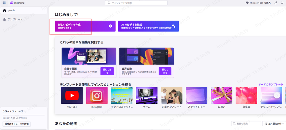Click the はじめまして! heading
This screenshot has height=130, width=286.
point(67,15)
